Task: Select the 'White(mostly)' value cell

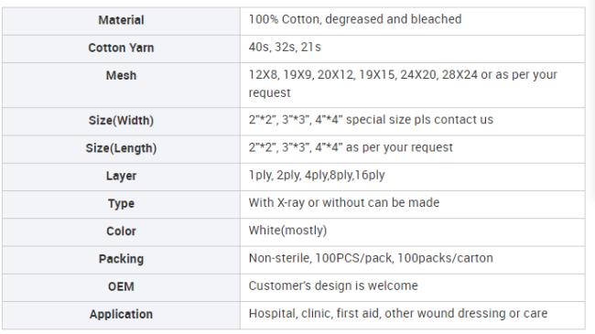Action: 413,232
